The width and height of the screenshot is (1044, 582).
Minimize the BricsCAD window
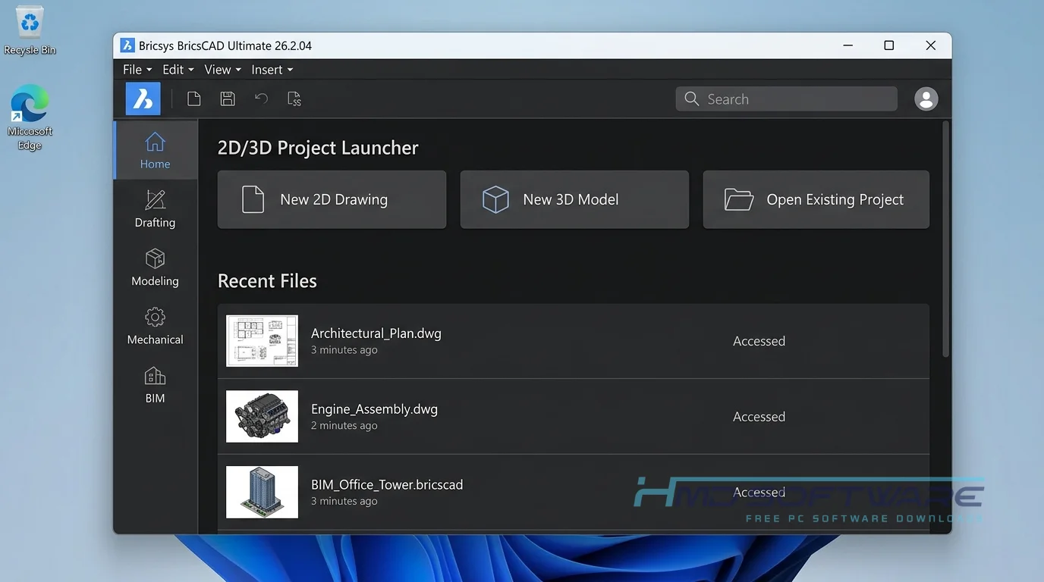[847, 45]
